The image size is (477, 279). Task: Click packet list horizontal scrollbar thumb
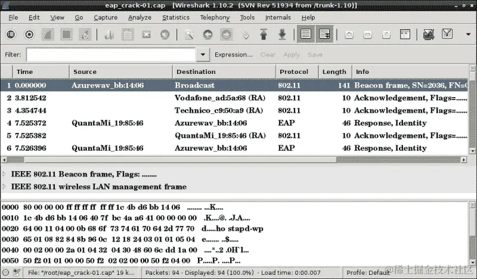click(181, 160)
